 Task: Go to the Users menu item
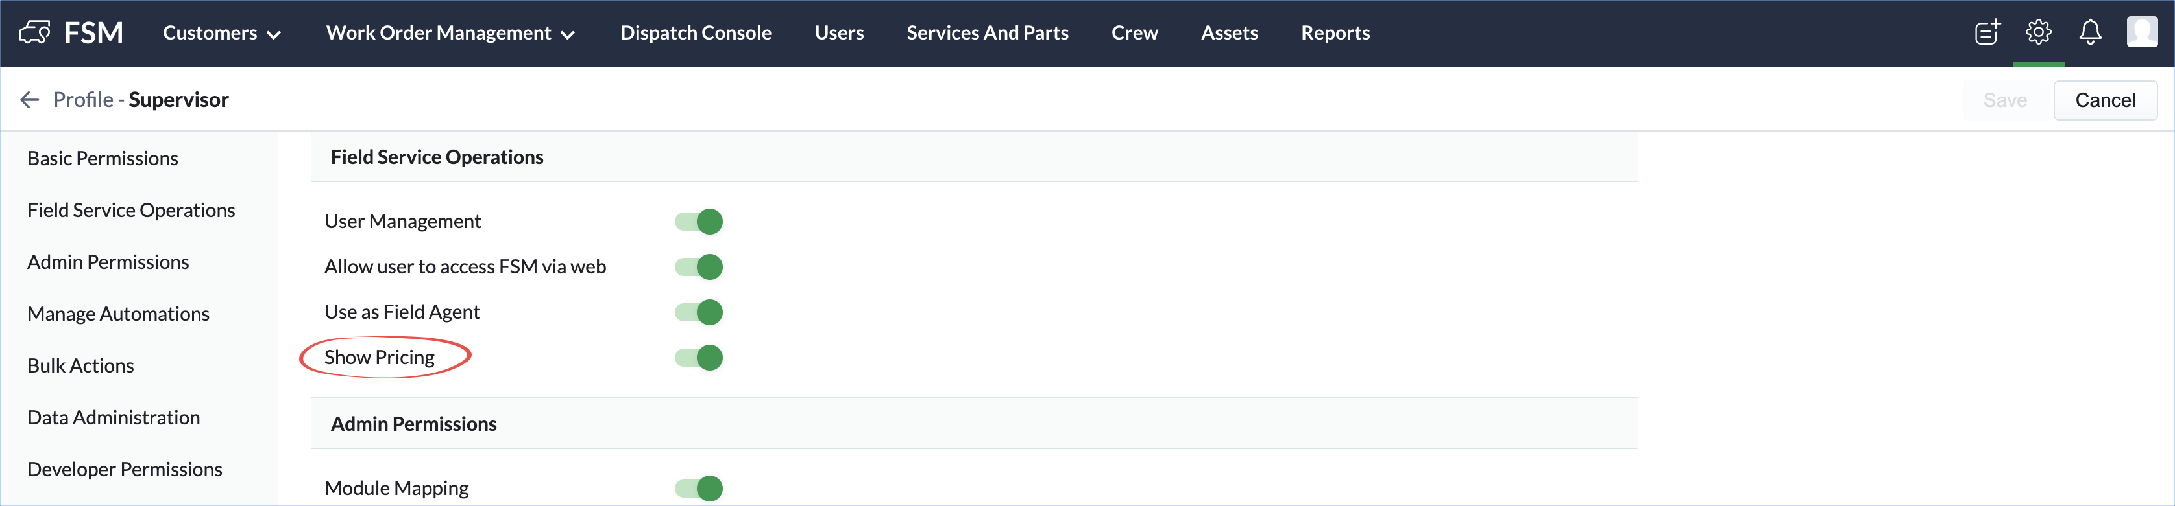coord(839,33)
